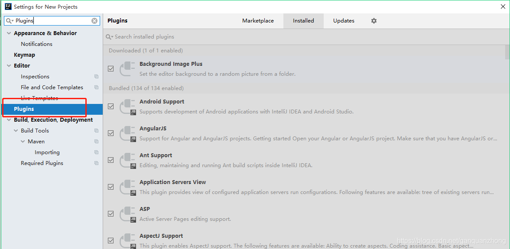Click project-level icon beside Inspections
The width and height of the screenshot is (510, 249).
pos(96,77)
